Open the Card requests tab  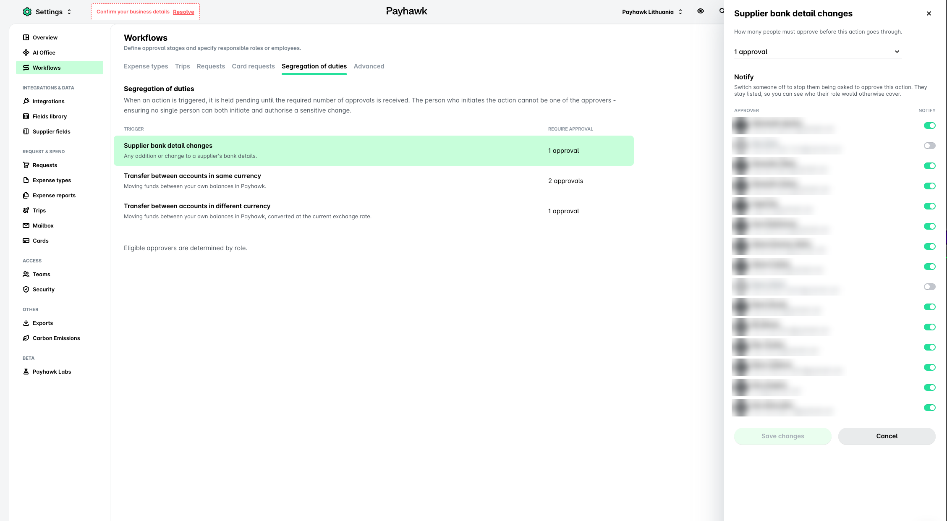pyautogui.click(x=253, y=66)
